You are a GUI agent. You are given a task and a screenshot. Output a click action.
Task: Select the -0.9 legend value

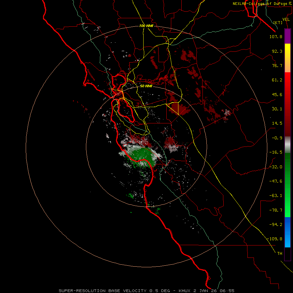pyautogui.click(x=277, y=138)
